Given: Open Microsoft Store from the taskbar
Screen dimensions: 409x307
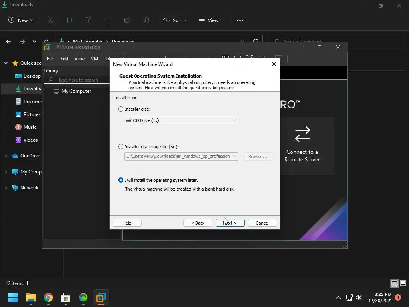Looking at the screenshot, I should pos(66,297).
